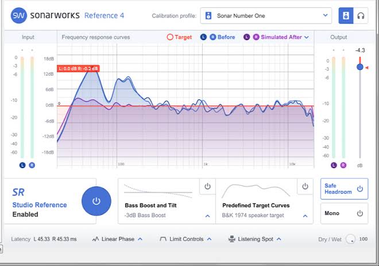379x266 pixels.
Task: Click speaker icon inside Calibration profile box
Action: (x=208, y=15)
